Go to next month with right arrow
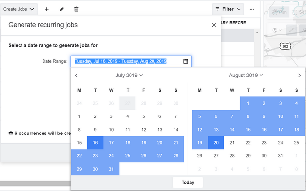The width and height of the screenshot is (306, 191). (x=299, y=76)
